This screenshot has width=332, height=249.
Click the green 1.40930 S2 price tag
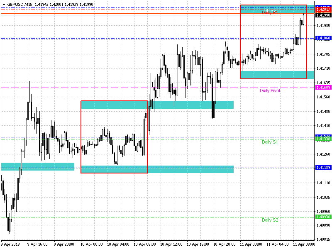[323, 217]
